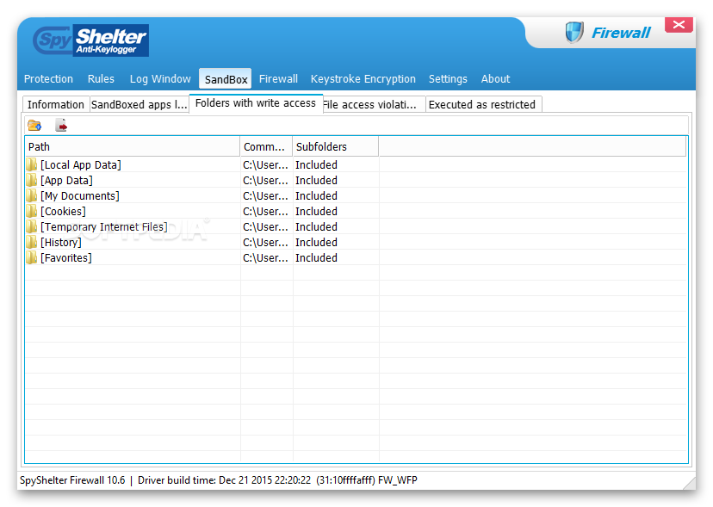The width and height of the screenshot is (713, 507).
Task: Open the Keystroke Encryption tab
Action: pyautogui.click(x=363, y=78)
